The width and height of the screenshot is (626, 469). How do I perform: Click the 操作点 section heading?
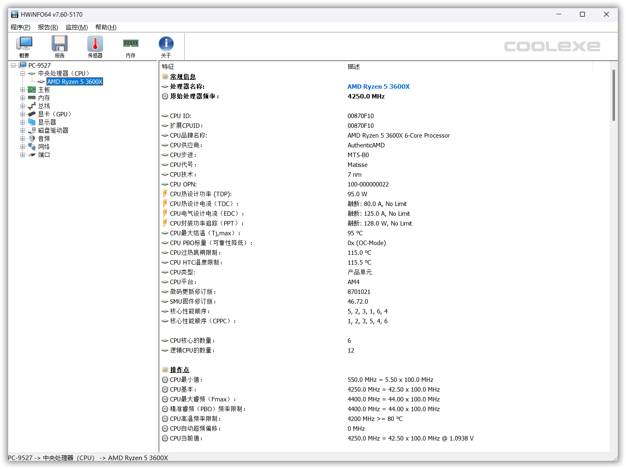[x=180, y=370]
